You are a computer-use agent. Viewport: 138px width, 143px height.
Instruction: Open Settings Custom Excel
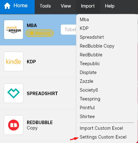(x=103, y=137)
